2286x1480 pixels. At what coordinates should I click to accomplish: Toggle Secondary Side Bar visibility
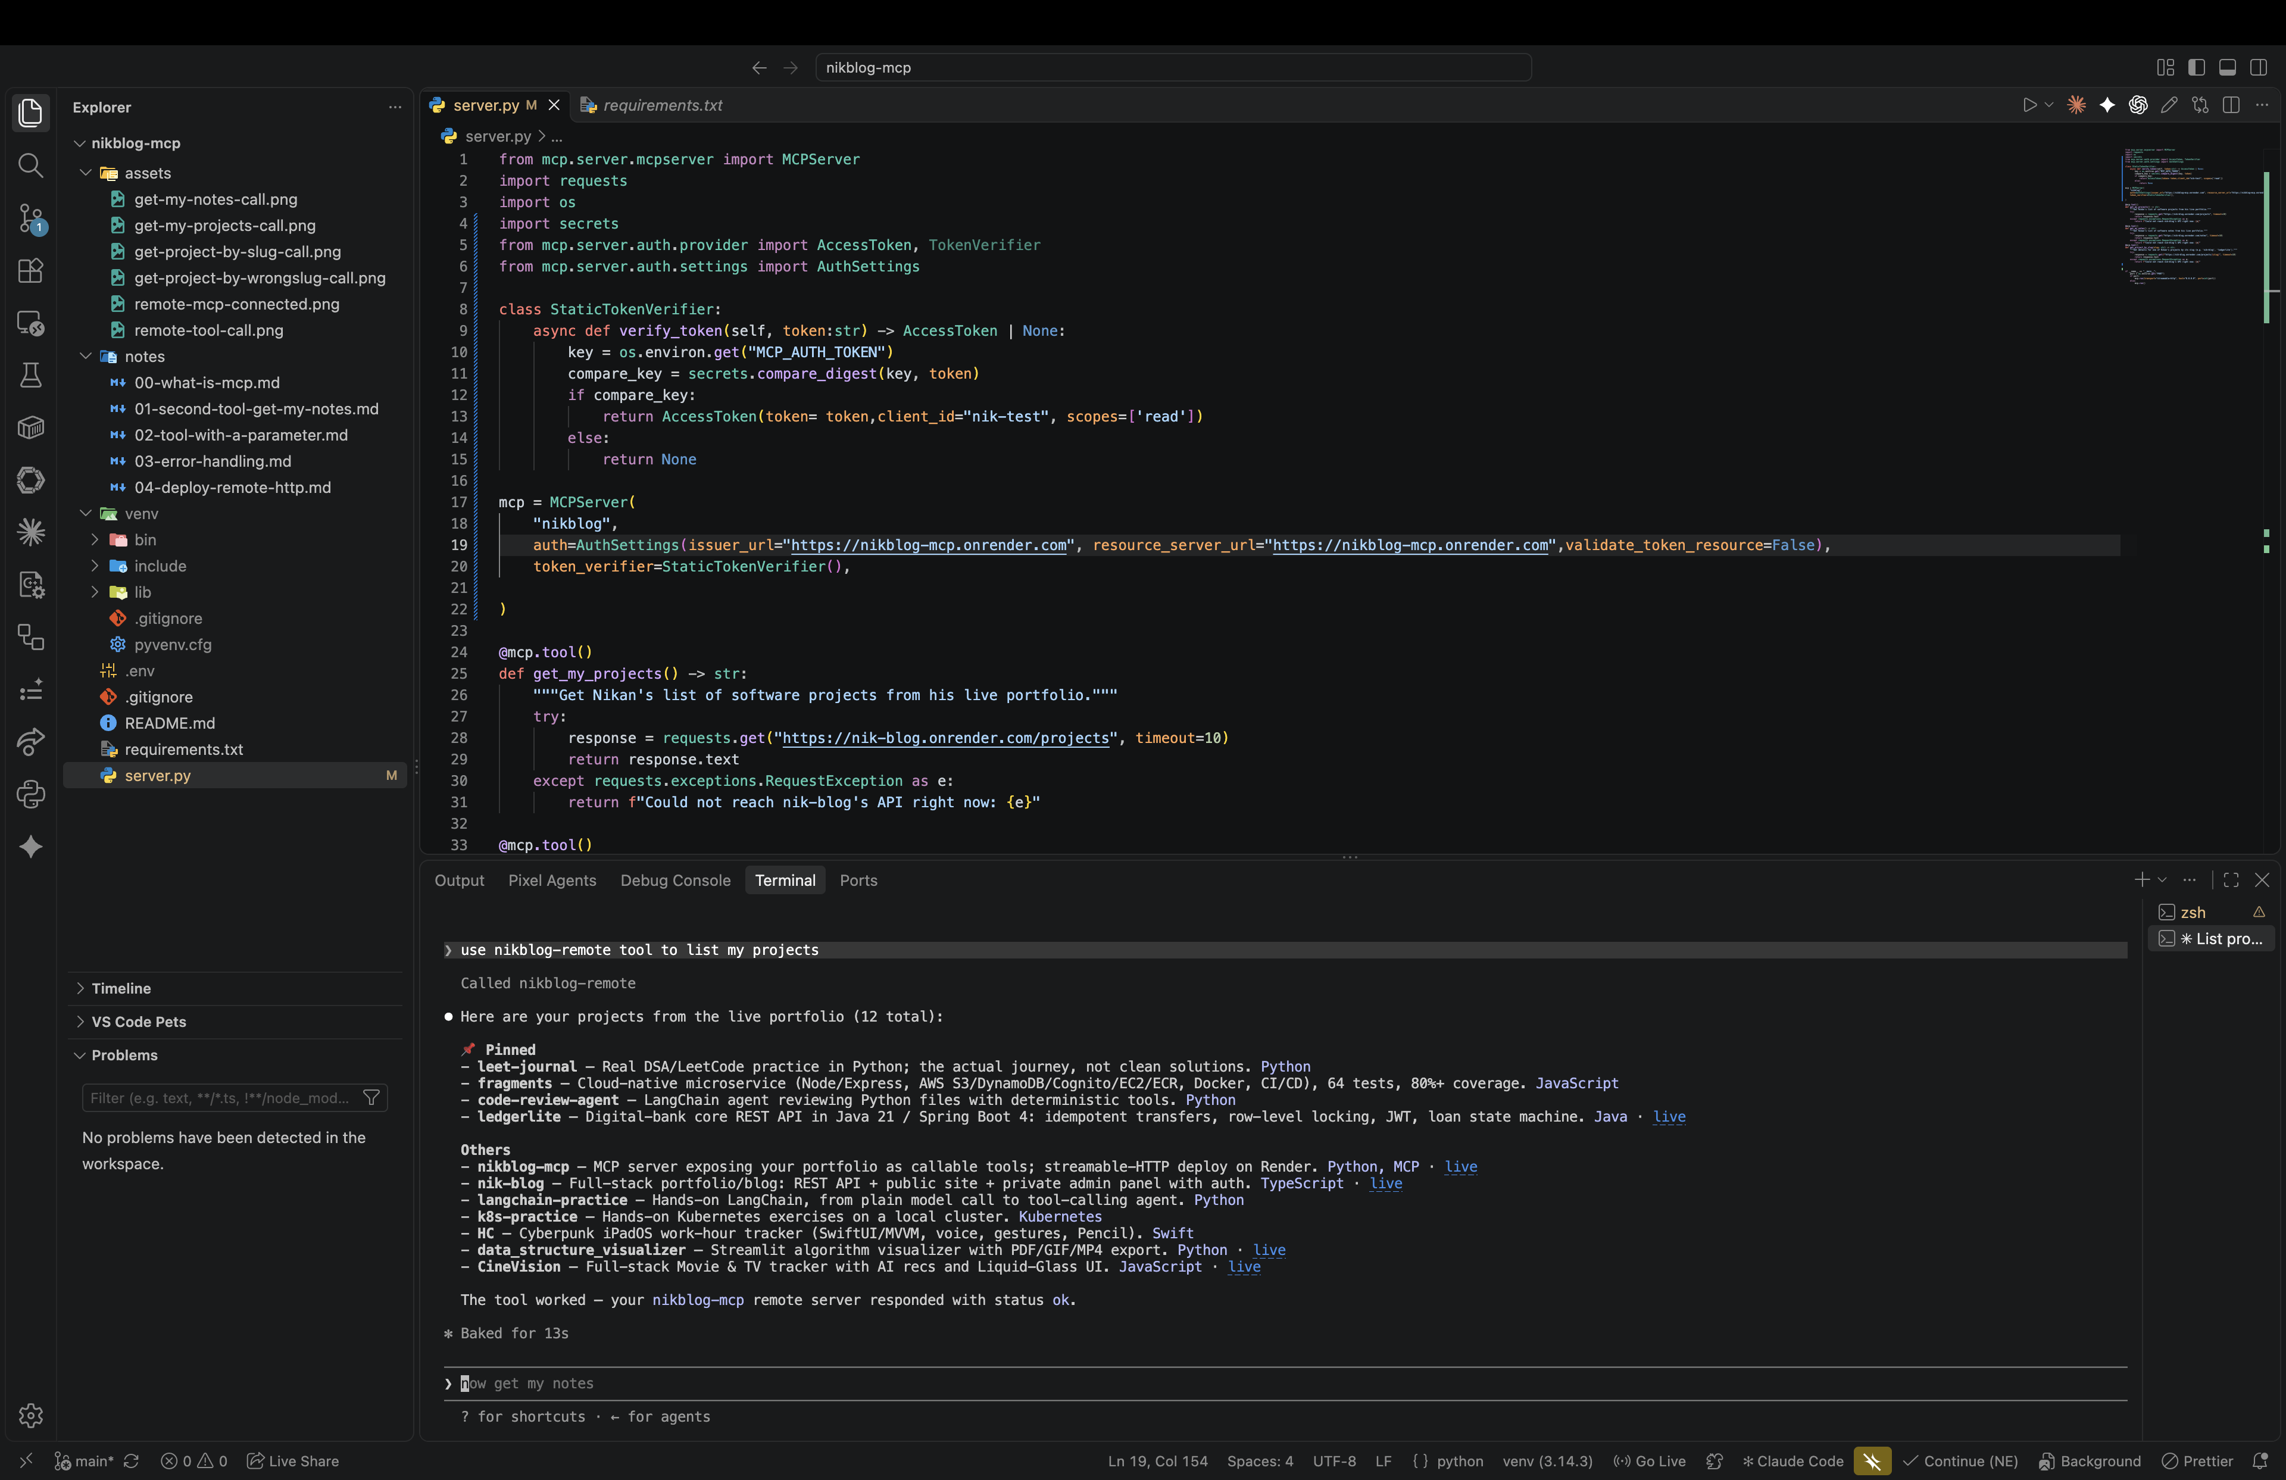2258,67
